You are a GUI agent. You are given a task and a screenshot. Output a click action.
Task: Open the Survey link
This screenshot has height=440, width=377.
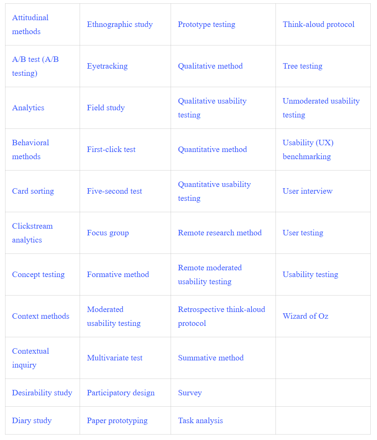point(190,393)
